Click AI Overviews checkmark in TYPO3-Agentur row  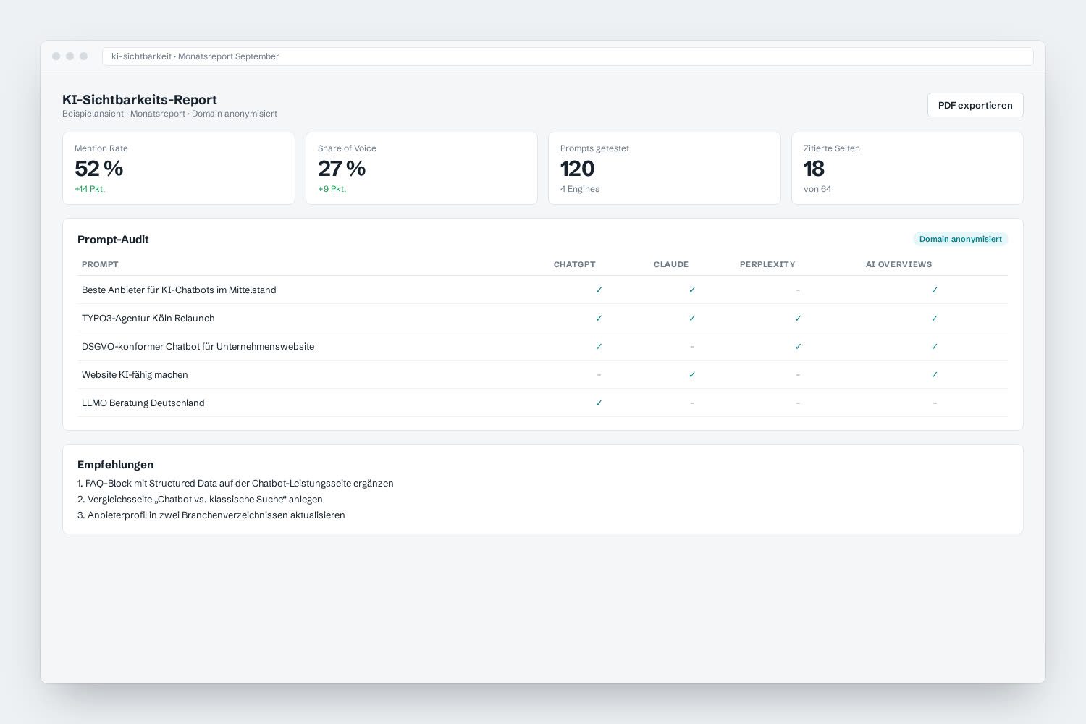pos(935,318)
